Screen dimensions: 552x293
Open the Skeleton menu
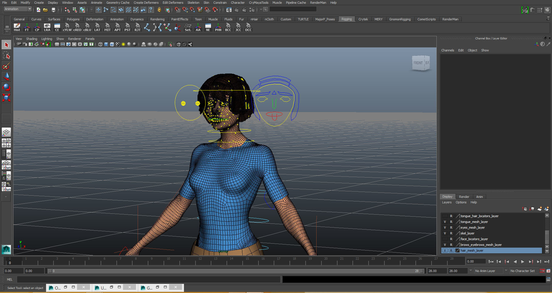pyautogui.click(x=193, y=3)
